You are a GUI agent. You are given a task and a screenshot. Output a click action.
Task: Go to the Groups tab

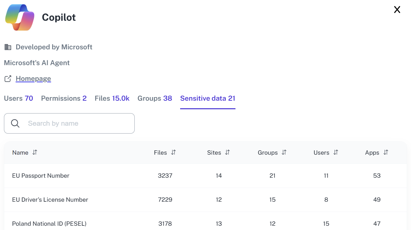(155, 98)
